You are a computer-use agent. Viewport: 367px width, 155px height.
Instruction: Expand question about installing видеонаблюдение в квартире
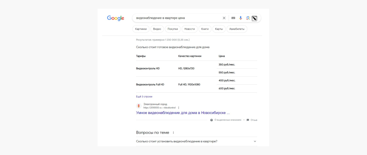tap(255, 141)
